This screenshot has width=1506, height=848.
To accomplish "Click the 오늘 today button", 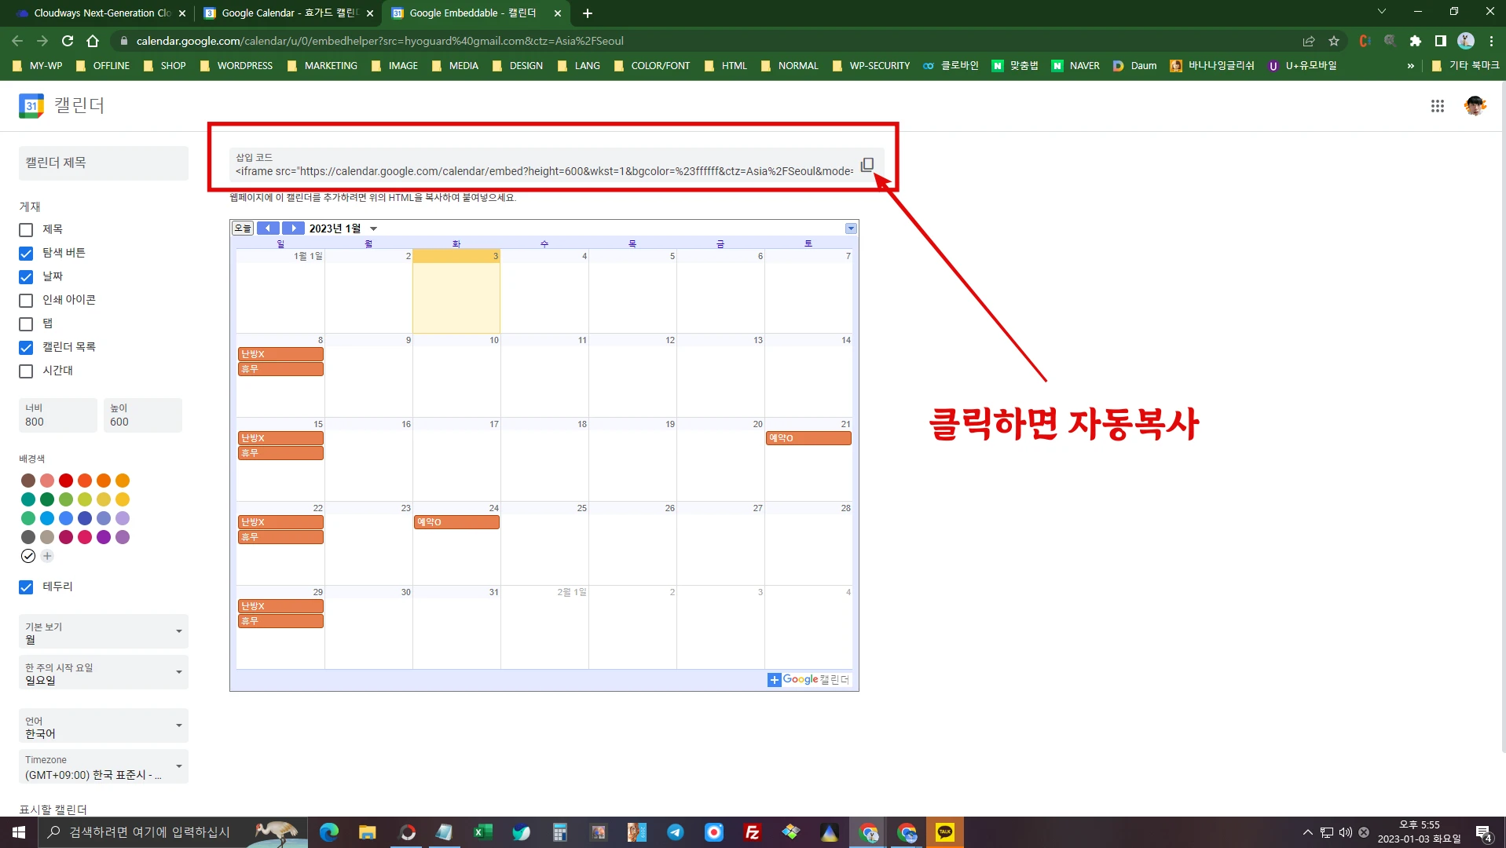I will pos(243,228).
